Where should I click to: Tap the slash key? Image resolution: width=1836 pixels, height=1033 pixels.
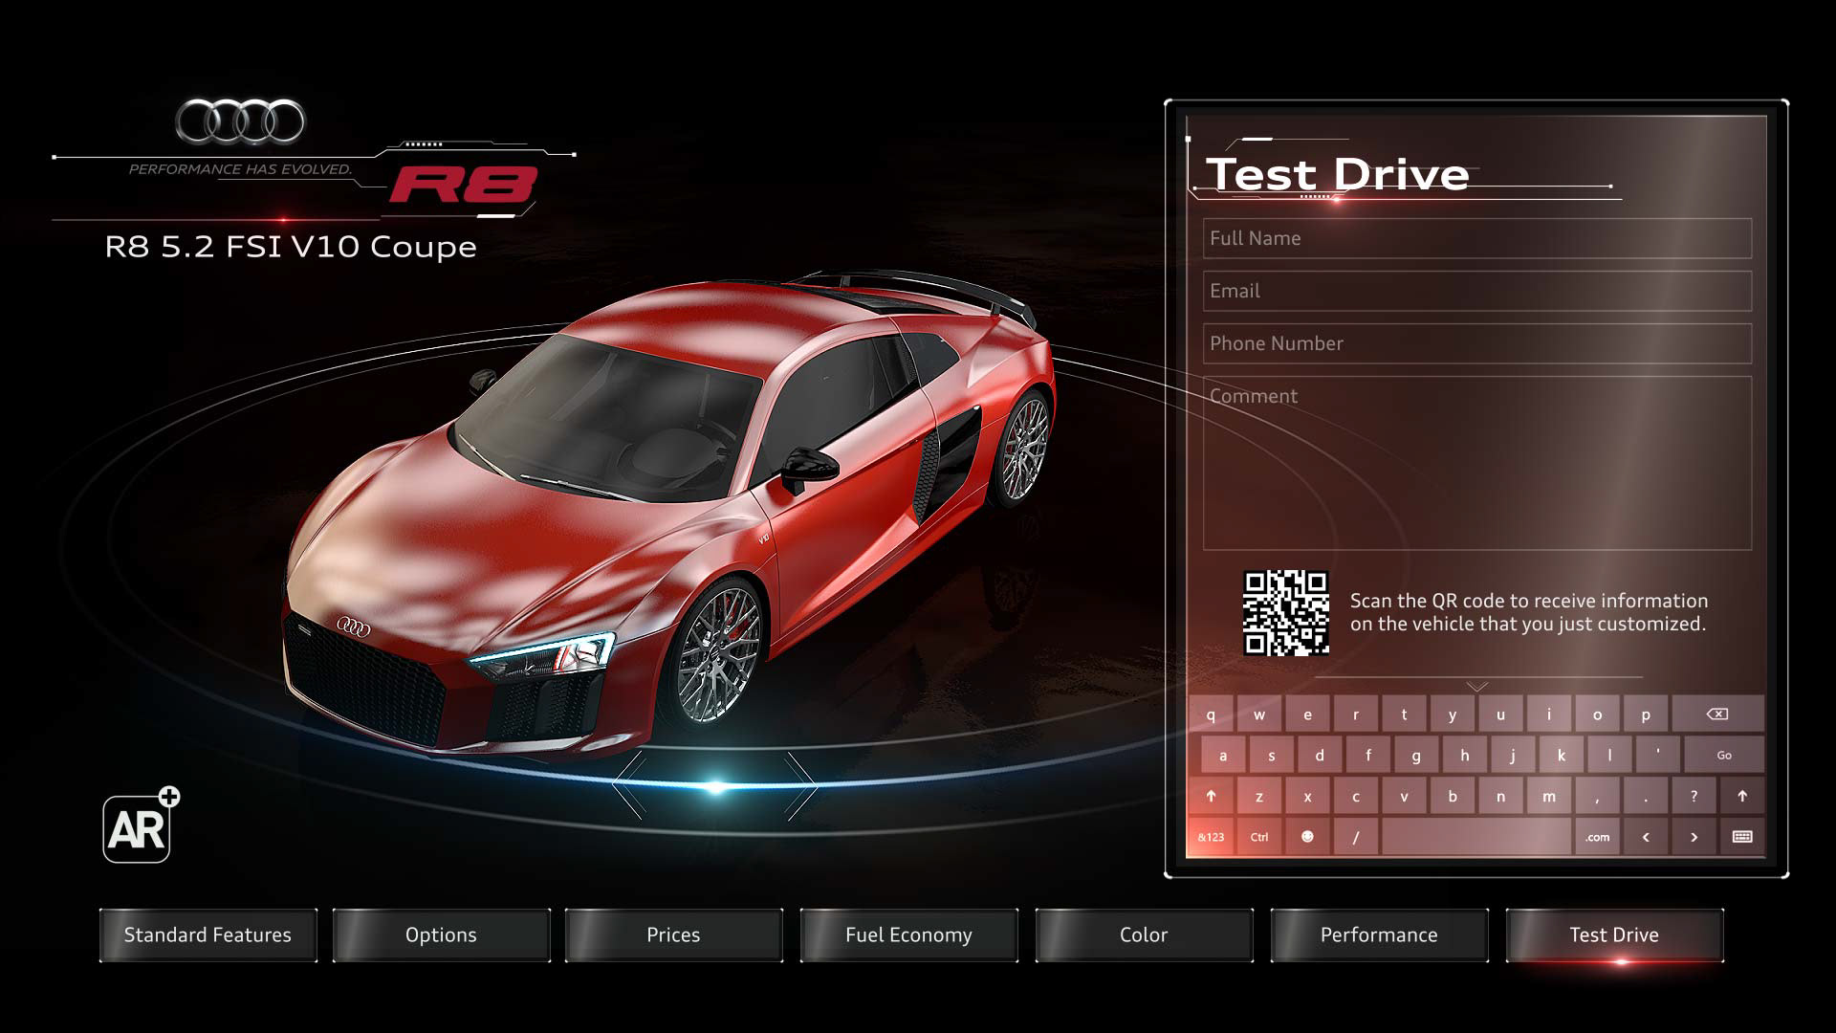point(1355,837)
